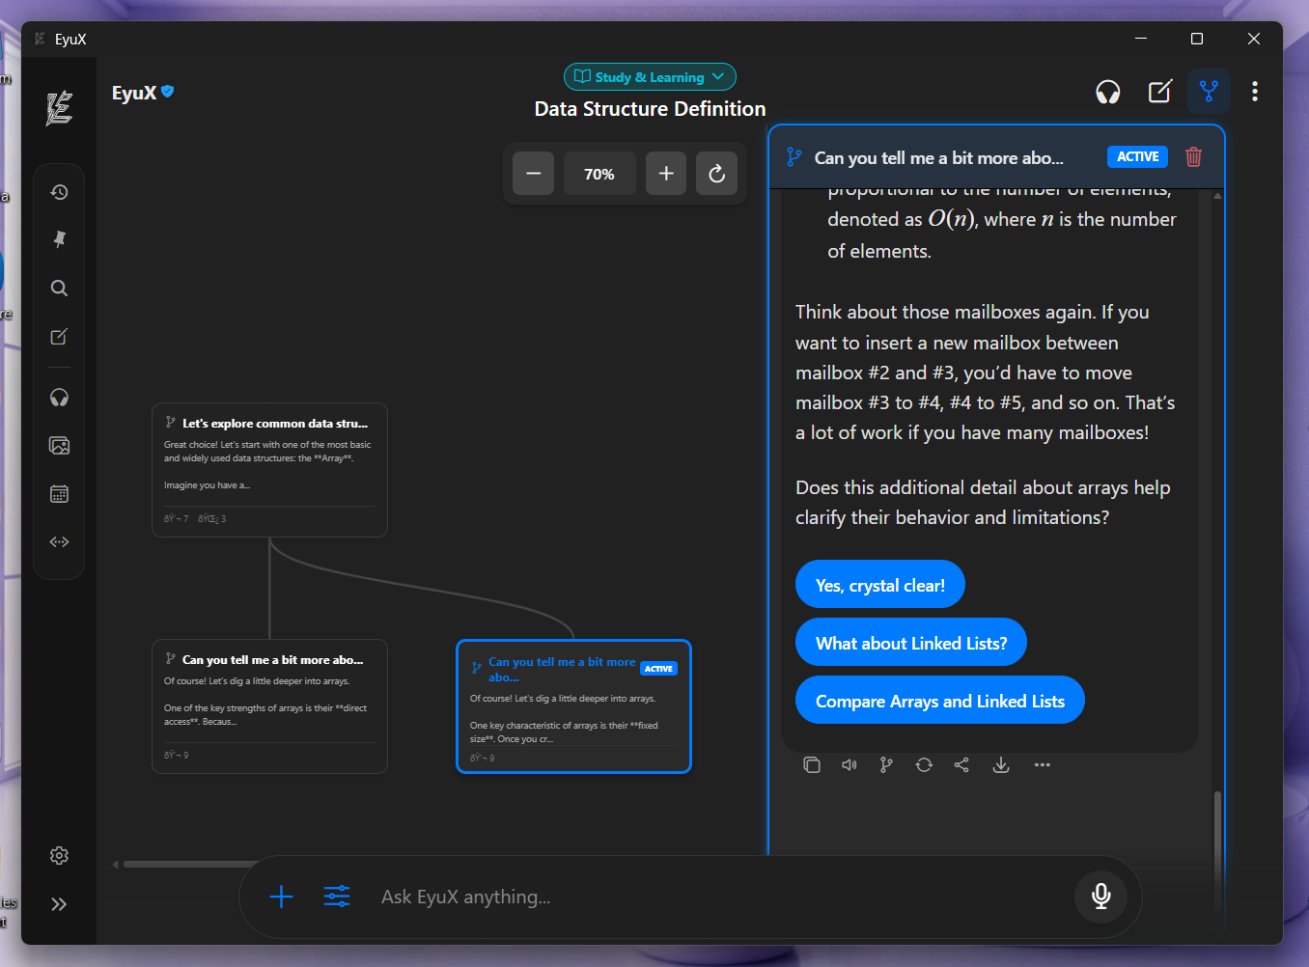
Task: Open the Study & Learning mode dropdown
Action: pyautogui.click(x=650, y=76)
